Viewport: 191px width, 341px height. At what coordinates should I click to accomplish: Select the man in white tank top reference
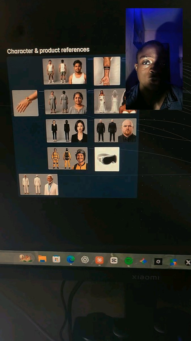coord(65,71)
